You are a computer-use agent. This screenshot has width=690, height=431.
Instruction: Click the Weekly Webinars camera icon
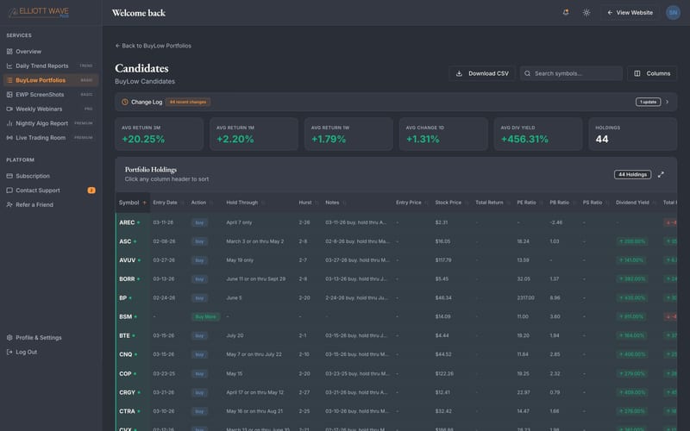9,109
